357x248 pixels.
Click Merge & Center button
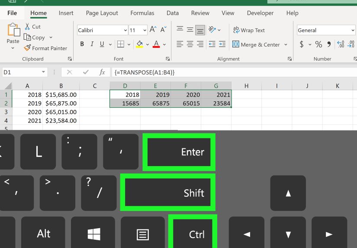[256, 44]
